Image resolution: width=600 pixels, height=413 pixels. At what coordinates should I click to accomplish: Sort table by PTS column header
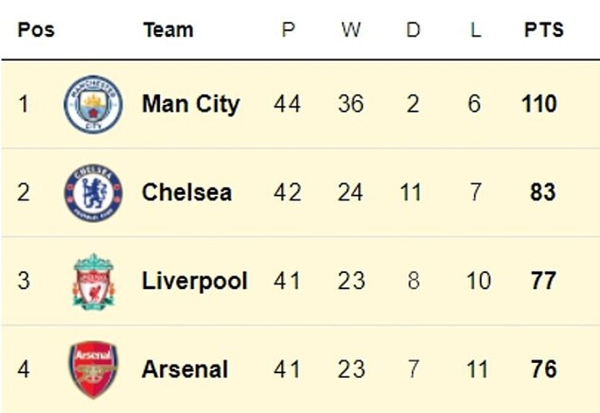point(543,30)
